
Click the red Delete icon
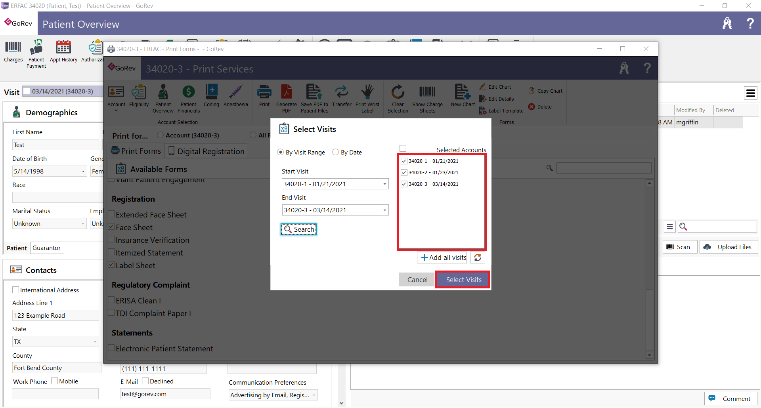pyautogui.click(x=532, y=107)
